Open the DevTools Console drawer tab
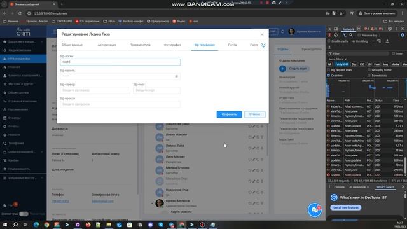 (339, 187)
